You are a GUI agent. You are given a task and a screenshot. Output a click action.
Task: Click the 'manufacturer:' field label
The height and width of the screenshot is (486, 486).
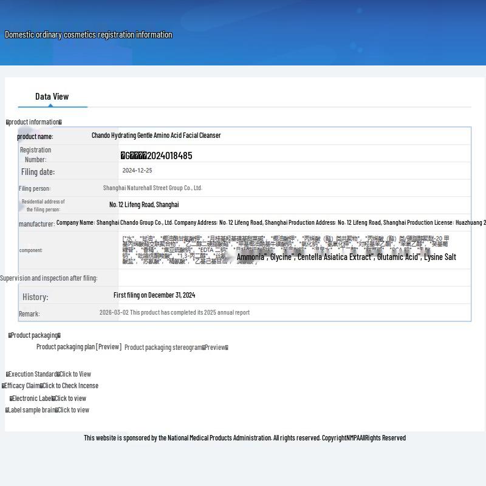[37, 224]
